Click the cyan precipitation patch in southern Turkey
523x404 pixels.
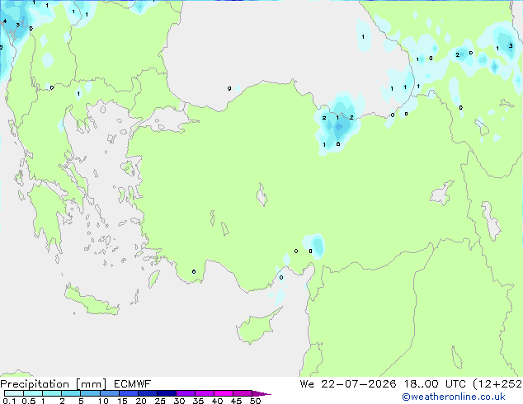point(316,246)
